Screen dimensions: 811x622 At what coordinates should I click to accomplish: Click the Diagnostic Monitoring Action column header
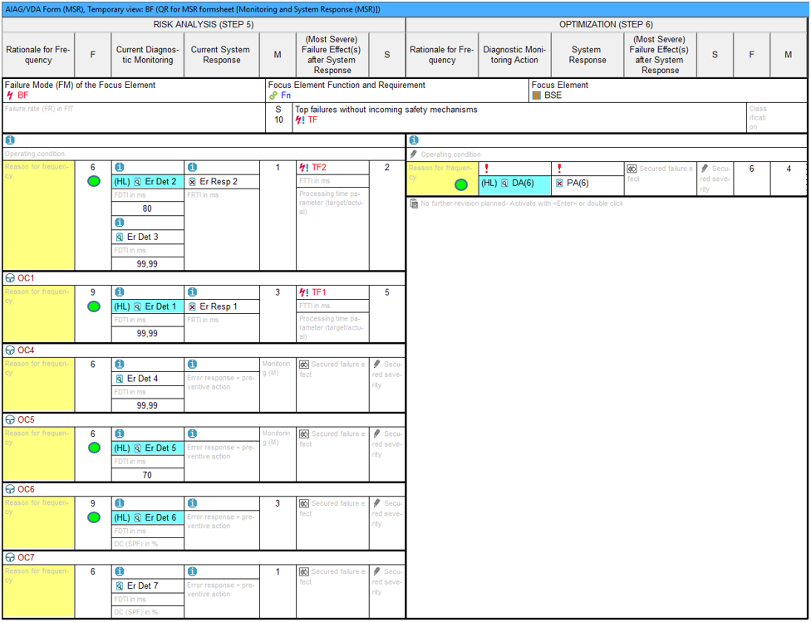(514, 55)
